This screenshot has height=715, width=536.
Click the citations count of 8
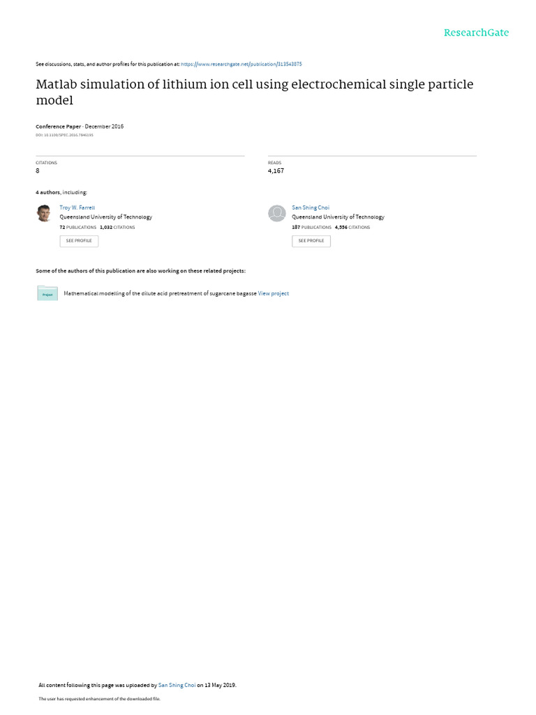[x=38, y=170]
